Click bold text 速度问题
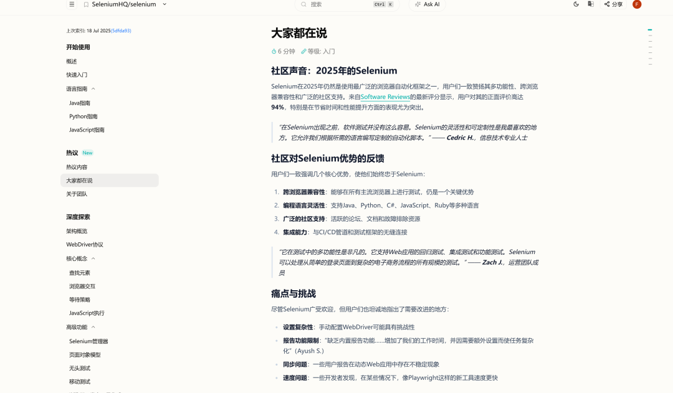 click(x=295, y=378)
